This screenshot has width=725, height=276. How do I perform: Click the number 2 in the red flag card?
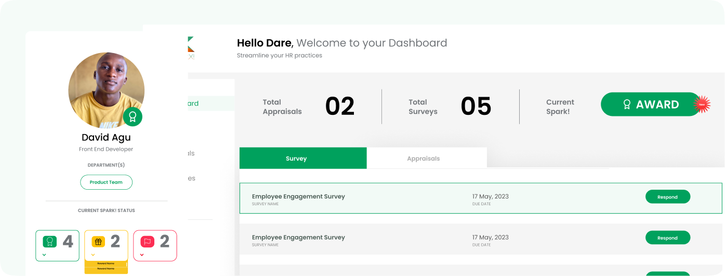[165, 241]
